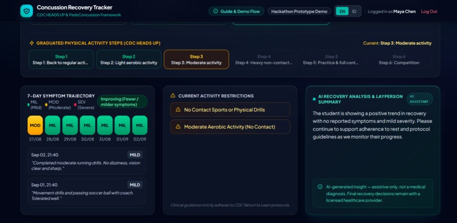Open the Sep 02, 21:40 symptom log entry

tap(87, 161)
